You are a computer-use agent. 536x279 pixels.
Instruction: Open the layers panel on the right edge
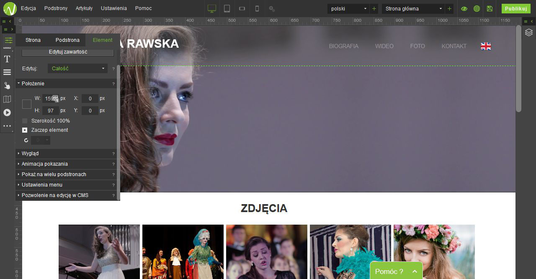coord(528,32)
